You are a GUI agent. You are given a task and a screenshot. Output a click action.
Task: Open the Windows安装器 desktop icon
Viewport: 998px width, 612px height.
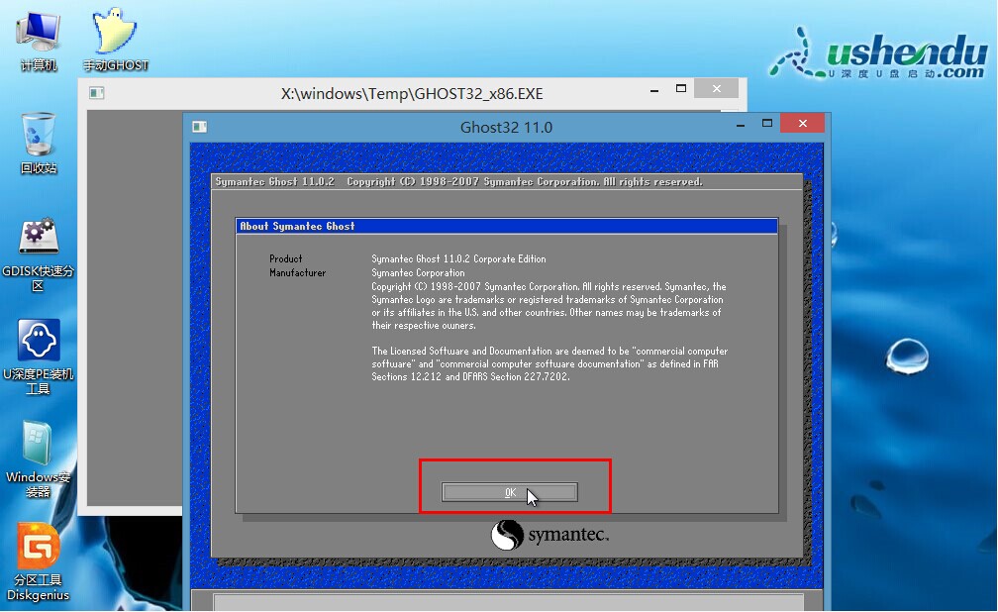pyautogui.click(x=39, y=459)
